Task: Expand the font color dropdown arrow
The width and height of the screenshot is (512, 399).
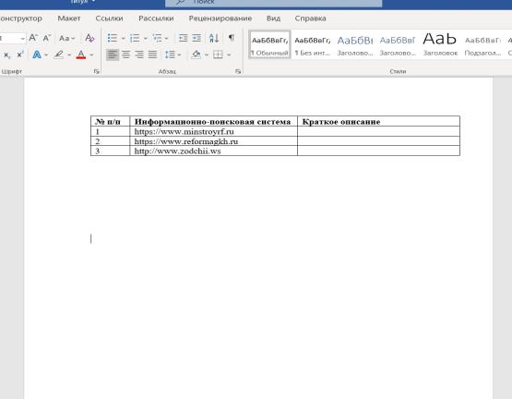Action: 91,54
